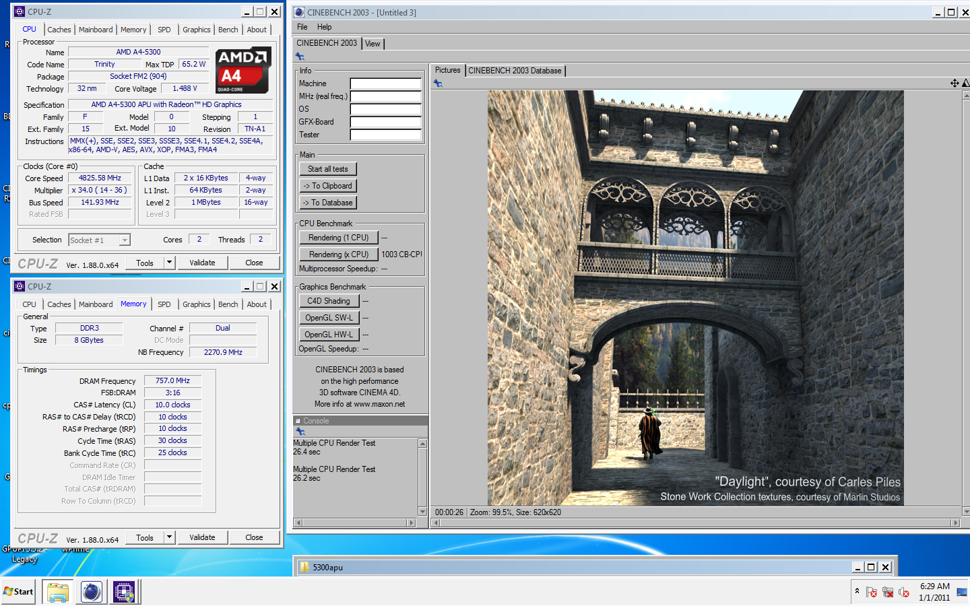Run Rendering (x CPU) benchmark

[339, 255]
